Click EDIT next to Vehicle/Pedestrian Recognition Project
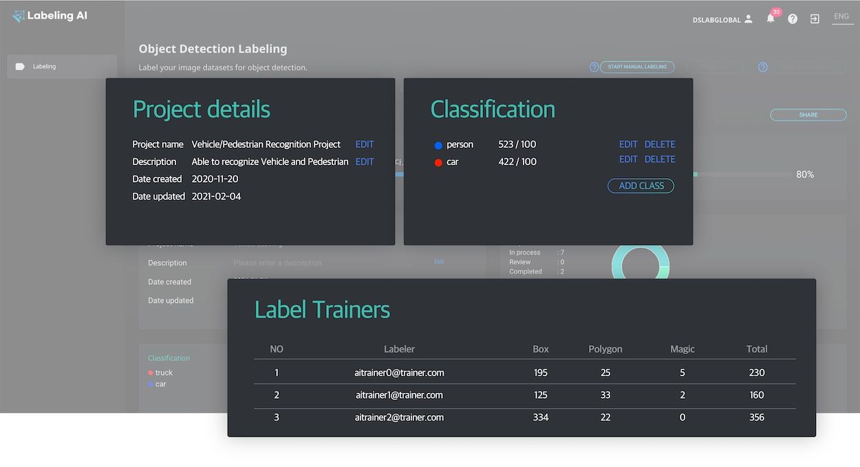860x467 pixels. [x=364, y=144]
